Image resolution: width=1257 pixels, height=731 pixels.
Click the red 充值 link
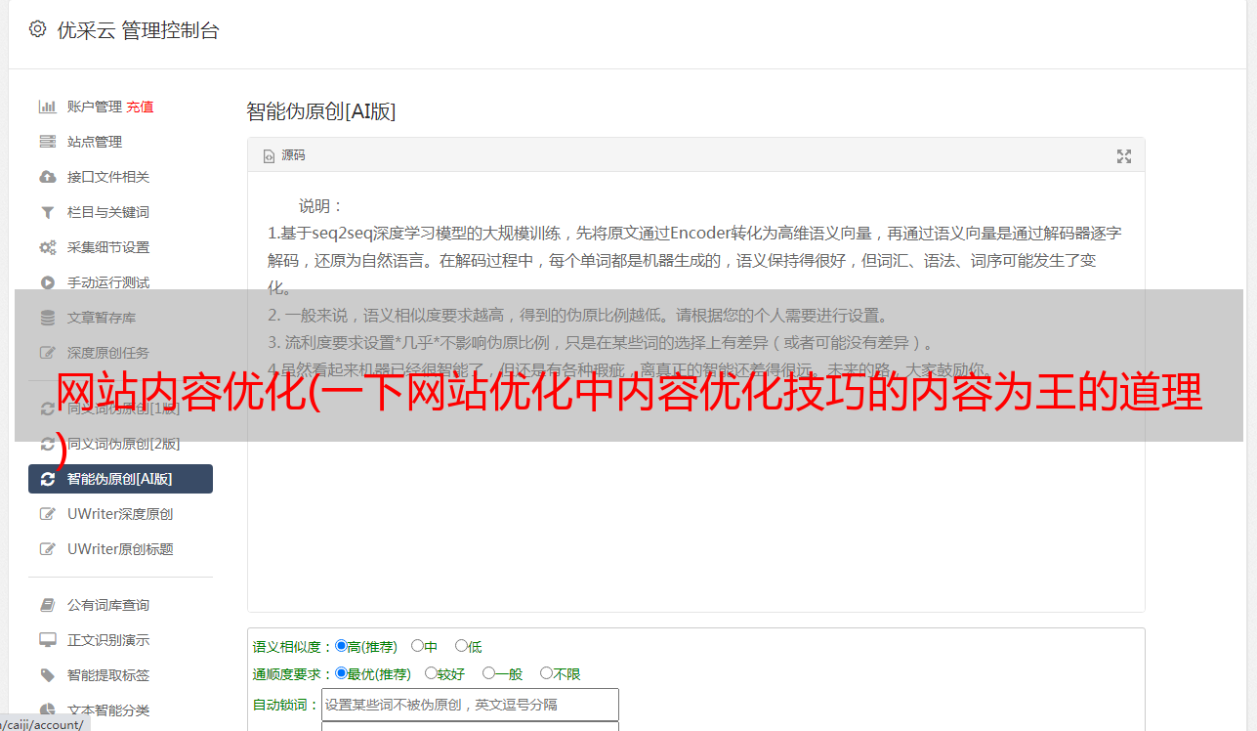[140, 107]
